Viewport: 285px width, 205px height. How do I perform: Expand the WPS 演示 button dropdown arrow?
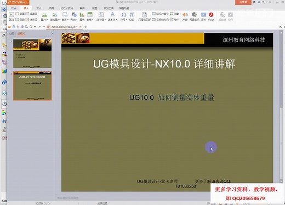28,2
